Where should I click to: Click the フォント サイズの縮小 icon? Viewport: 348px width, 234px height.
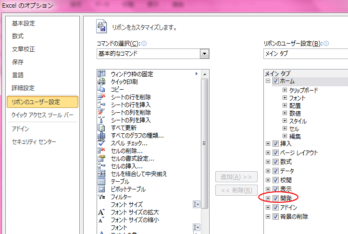101,220
